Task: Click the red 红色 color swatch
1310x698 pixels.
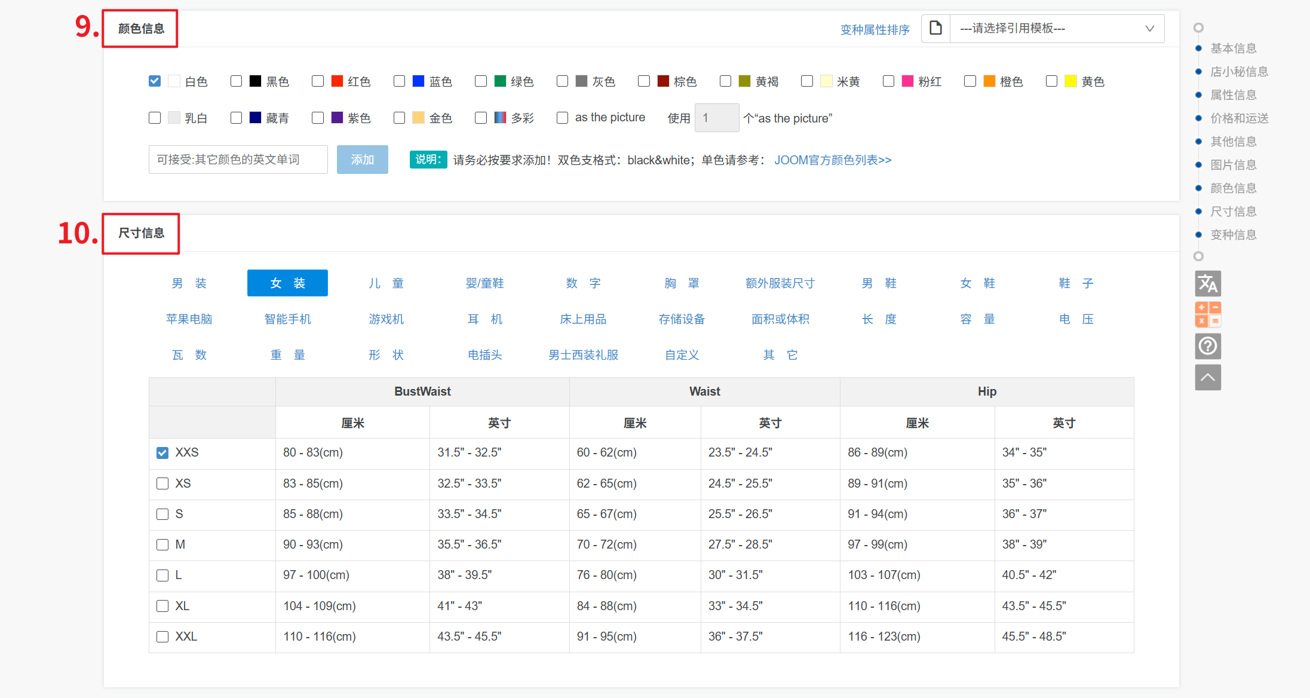Action: pos(337,81)
